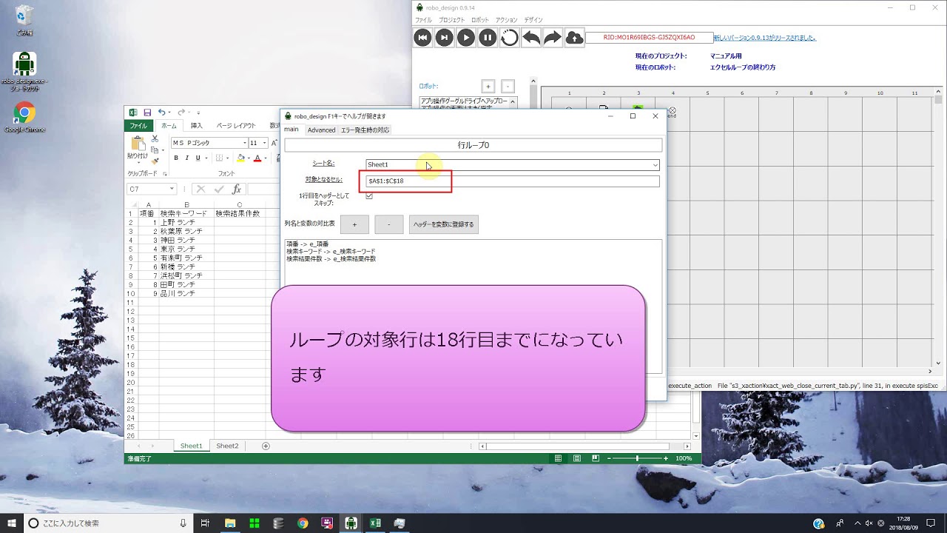947x533 pixels.
Task: Click the RID text field
Action: (x=649, y=37)
